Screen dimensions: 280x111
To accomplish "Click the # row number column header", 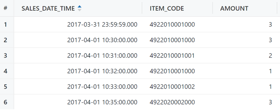I will pos(5,8).
